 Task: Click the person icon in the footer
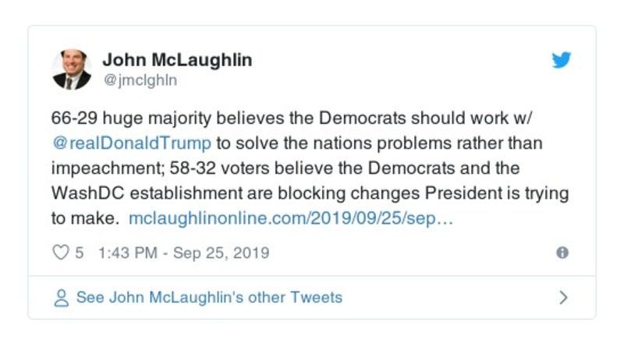61,297
